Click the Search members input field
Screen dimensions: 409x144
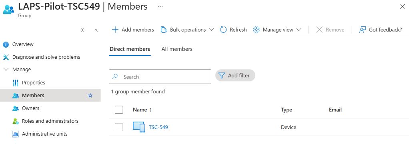pos(160,76)
